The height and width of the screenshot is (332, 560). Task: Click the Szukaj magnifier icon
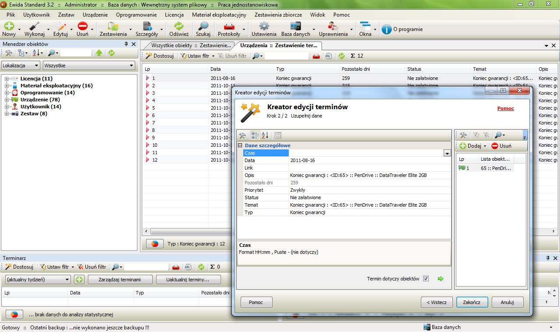[x=203, y=26]
